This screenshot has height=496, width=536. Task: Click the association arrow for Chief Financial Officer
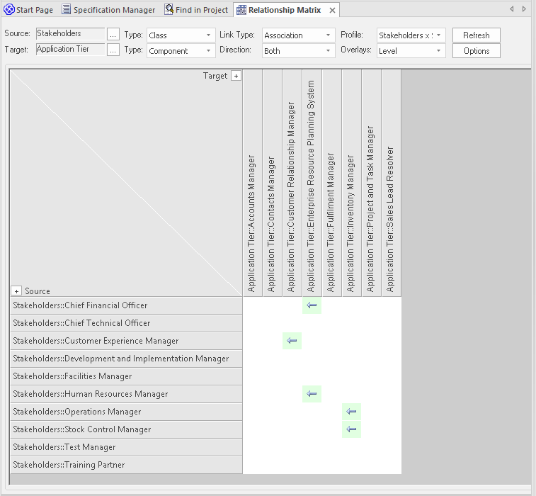click(x=312, y=305)
